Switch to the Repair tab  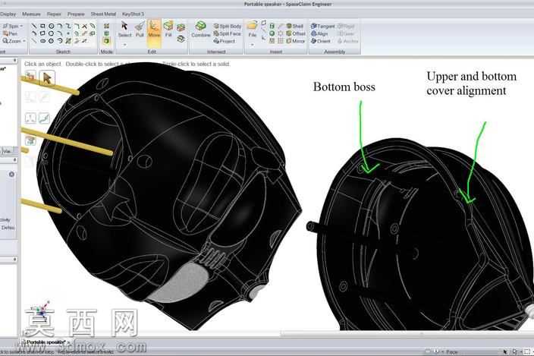[x=54, y=14]
